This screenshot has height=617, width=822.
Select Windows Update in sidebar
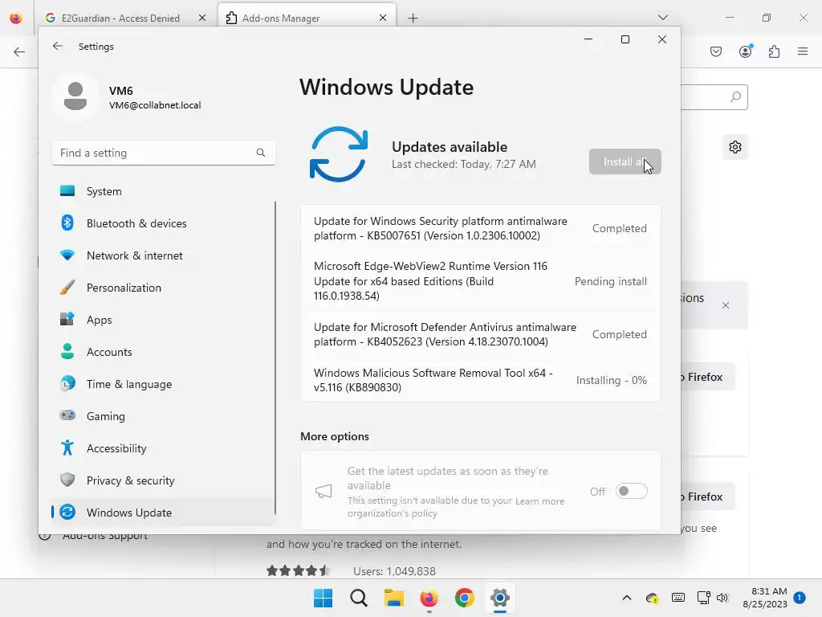click(x=163, y=512)
